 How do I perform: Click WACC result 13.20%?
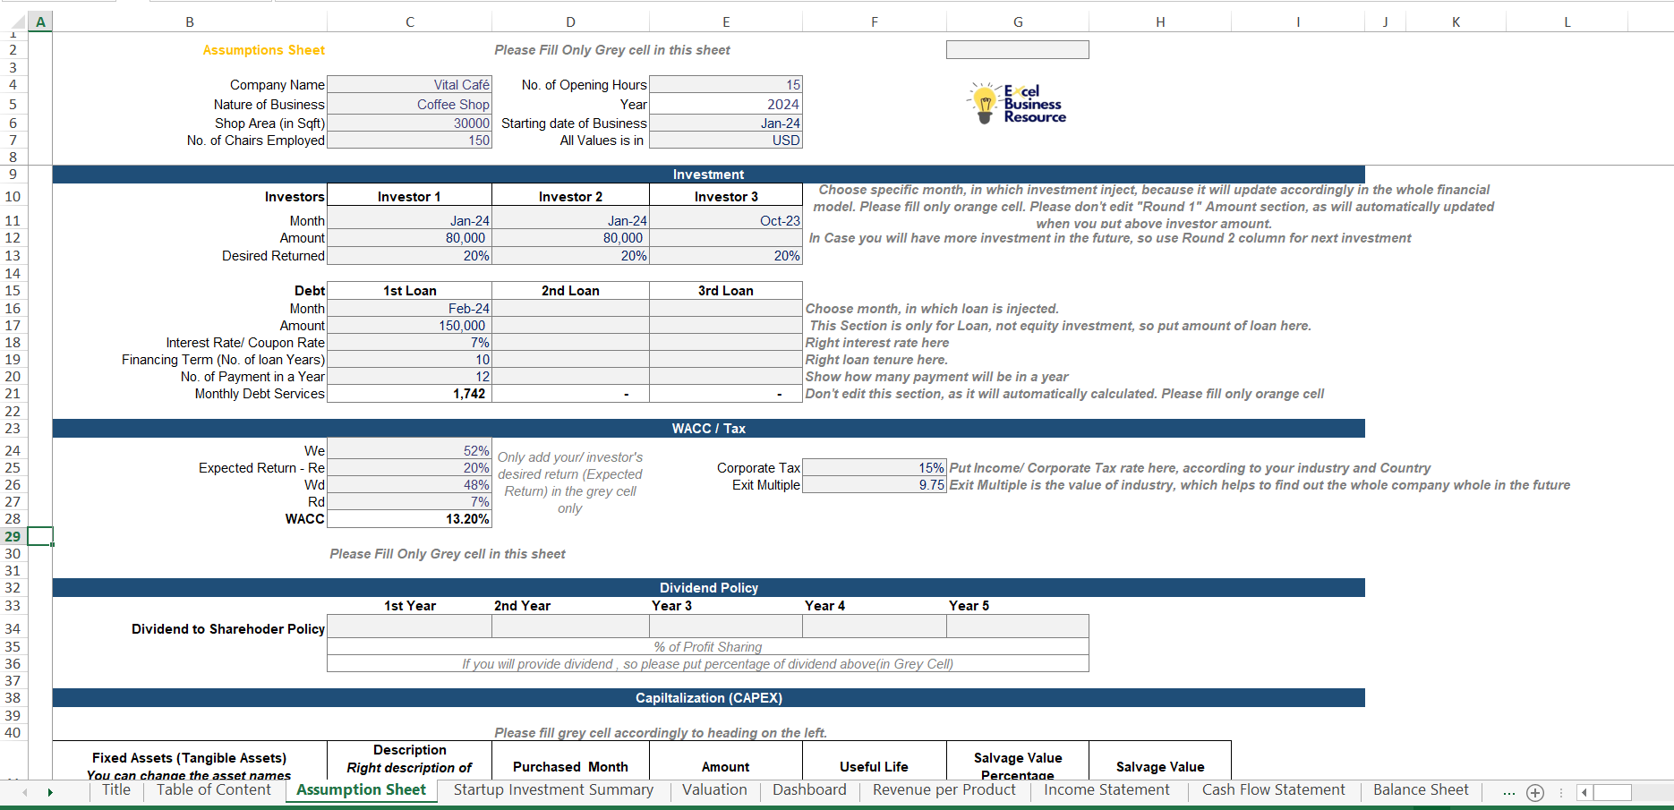pyautogui.click(x=409, y=519)
